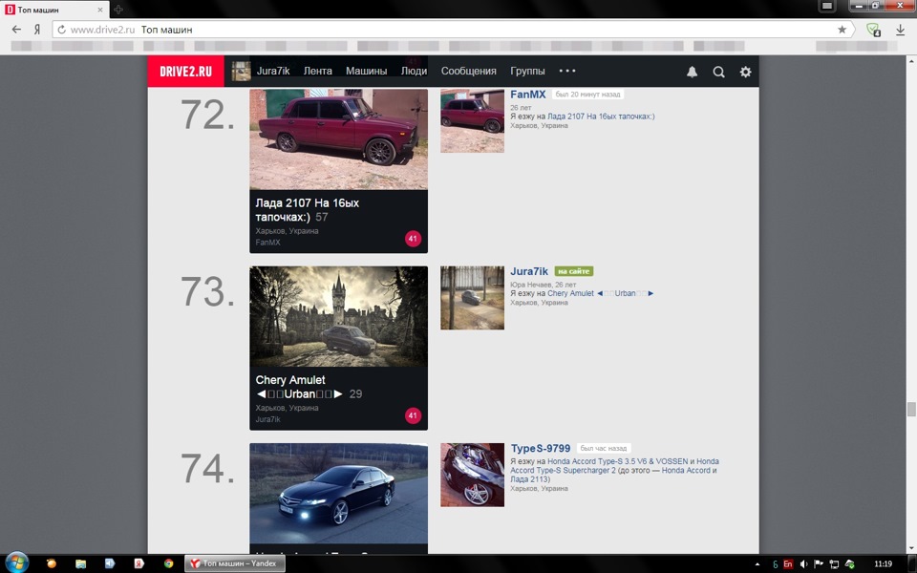
Task: Click the rank number 72.
Action: [x=207, y=115]
